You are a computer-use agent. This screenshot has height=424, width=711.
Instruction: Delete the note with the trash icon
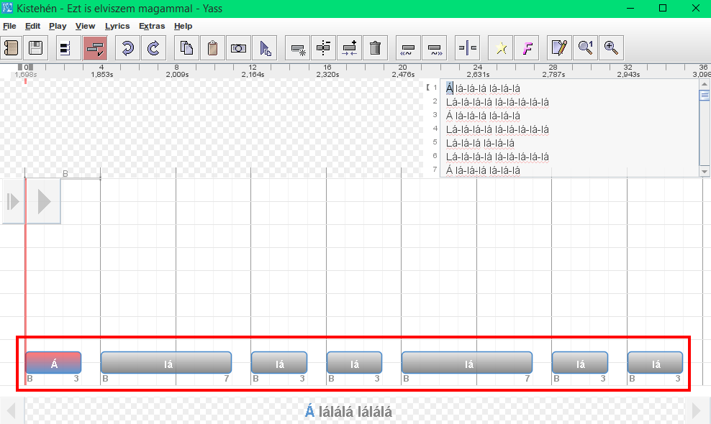pyautogui.click(x=375, y=47)
